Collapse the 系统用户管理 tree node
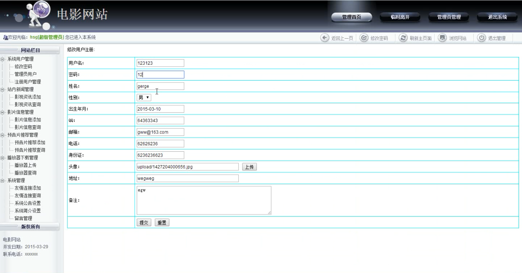 pos(3,59)
